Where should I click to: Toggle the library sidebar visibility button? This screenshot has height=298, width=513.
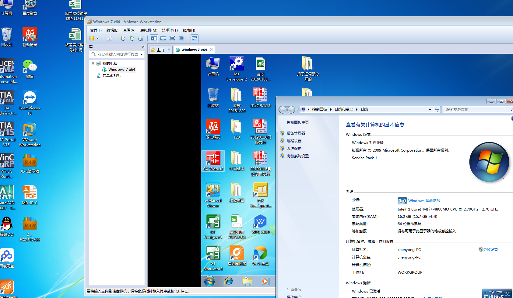(x=154, y=38)
